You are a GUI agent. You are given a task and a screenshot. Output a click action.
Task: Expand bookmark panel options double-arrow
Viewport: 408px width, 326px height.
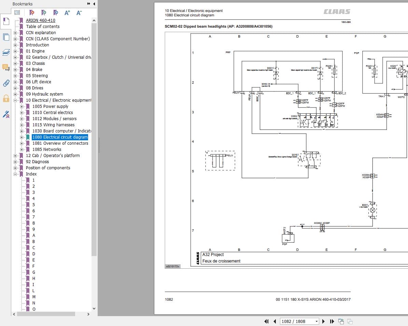click(89, 4)
